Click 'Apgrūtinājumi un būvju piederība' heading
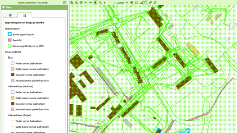This screenshot has width=237, height=133. [x=24, y=23]
